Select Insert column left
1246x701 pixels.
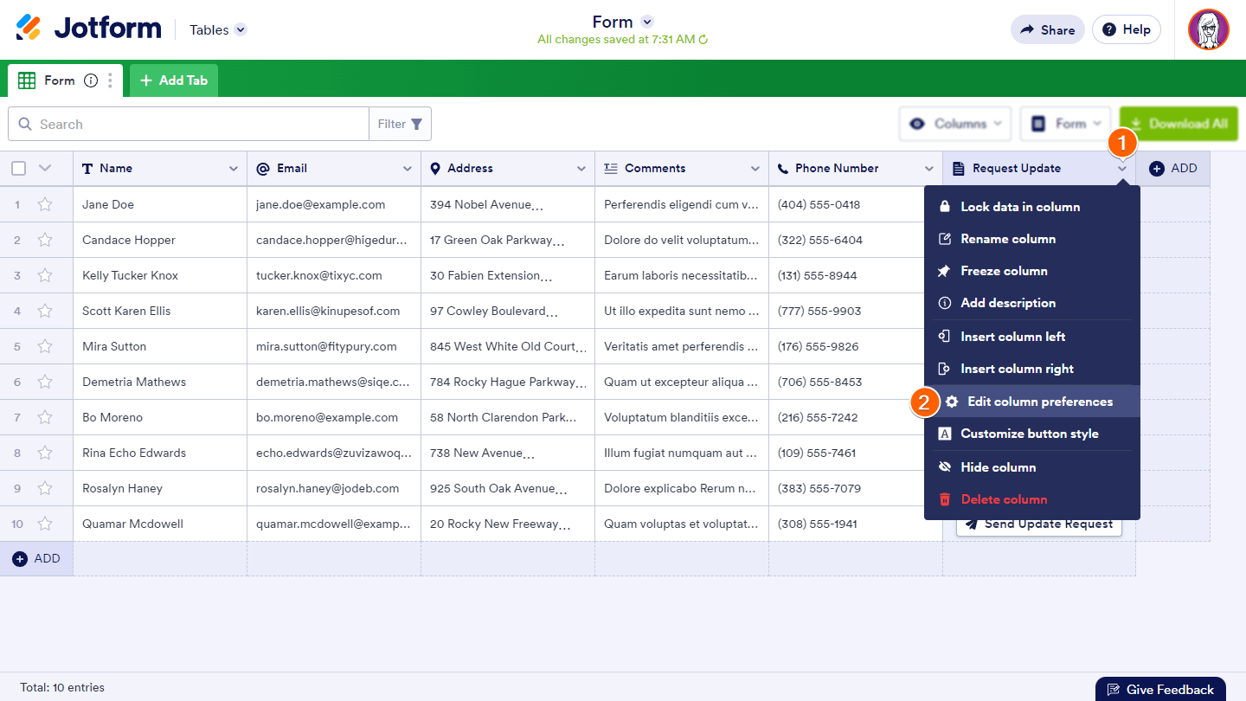1031,337
